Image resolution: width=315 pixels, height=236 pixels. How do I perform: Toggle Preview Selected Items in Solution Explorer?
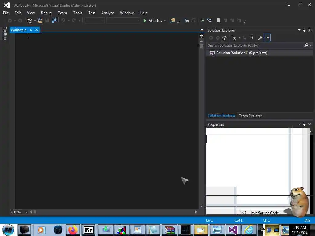[x=267, y=38]
